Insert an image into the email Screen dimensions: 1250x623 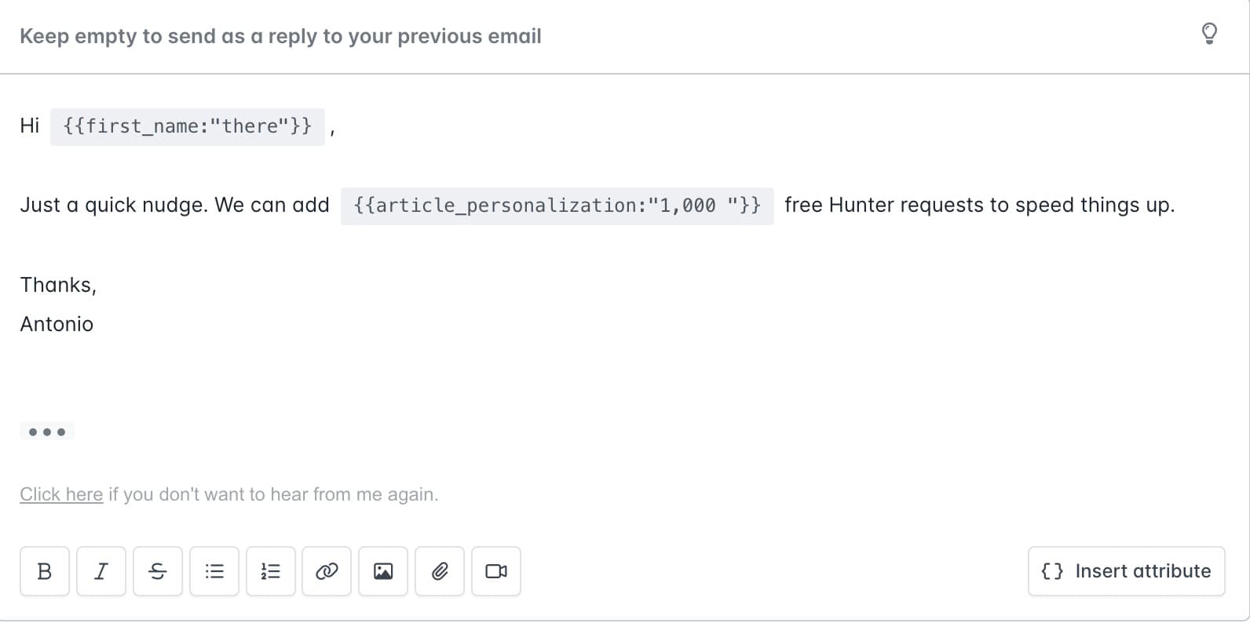coord(383,571)
